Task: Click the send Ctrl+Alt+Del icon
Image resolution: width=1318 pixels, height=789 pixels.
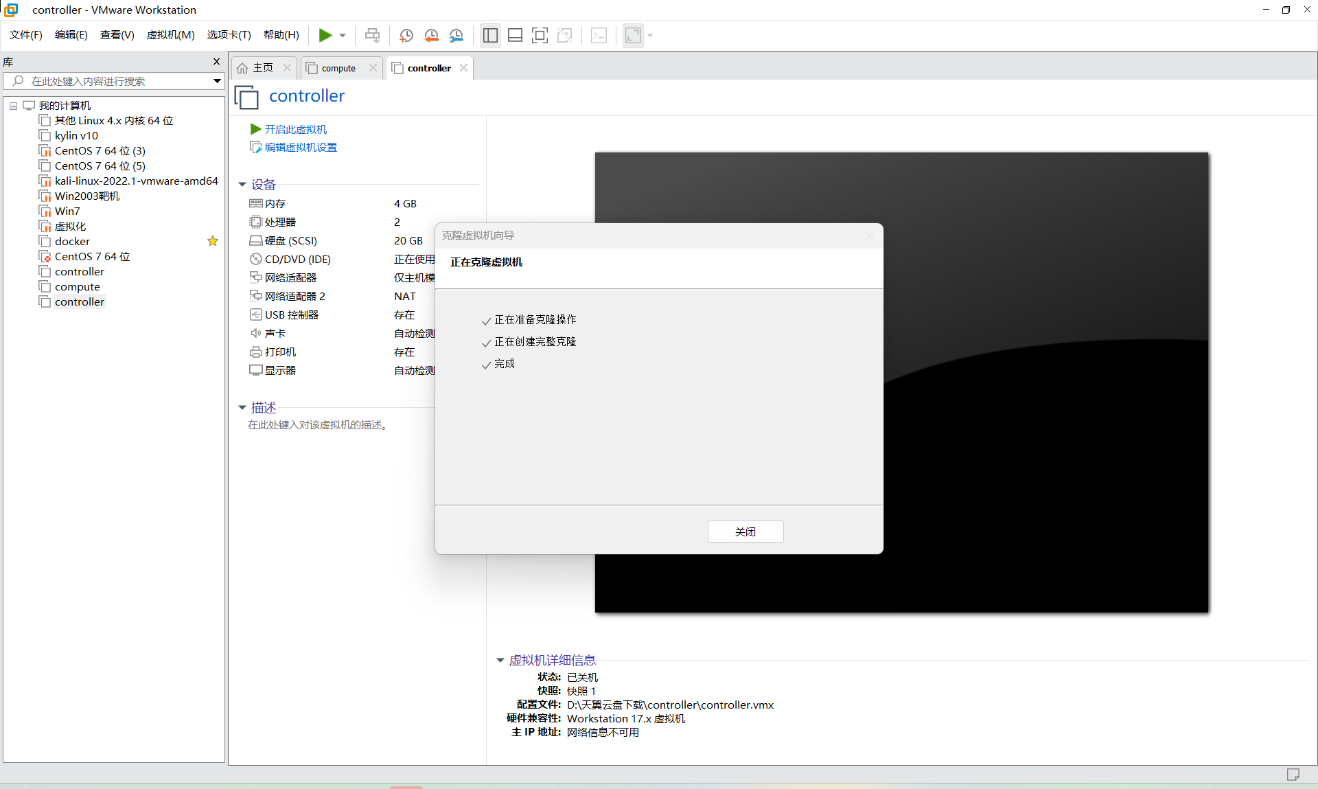Action: click(372, 36)
